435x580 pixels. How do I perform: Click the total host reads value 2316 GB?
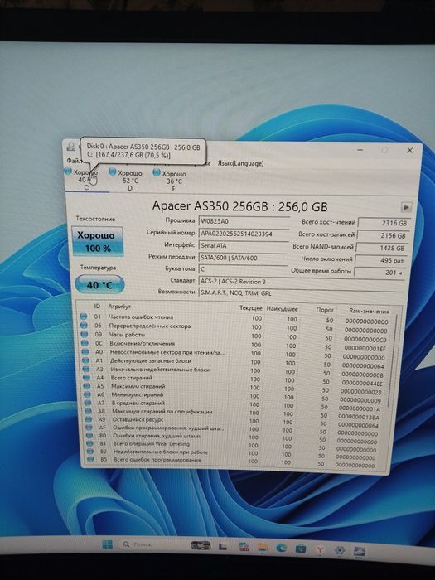[x=384, y=223]
